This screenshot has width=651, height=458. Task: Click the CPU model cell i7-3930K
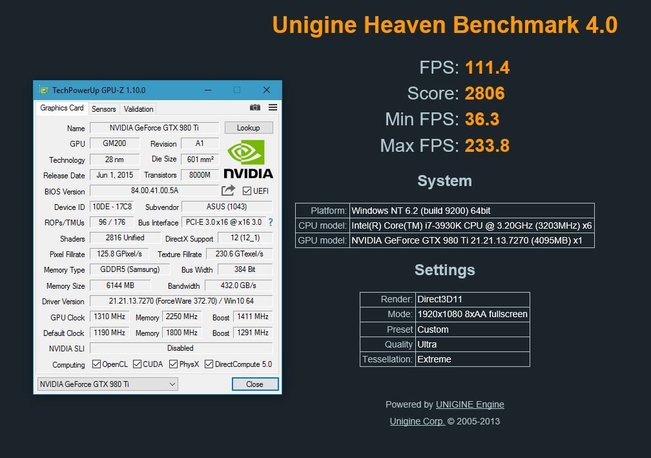472,225
